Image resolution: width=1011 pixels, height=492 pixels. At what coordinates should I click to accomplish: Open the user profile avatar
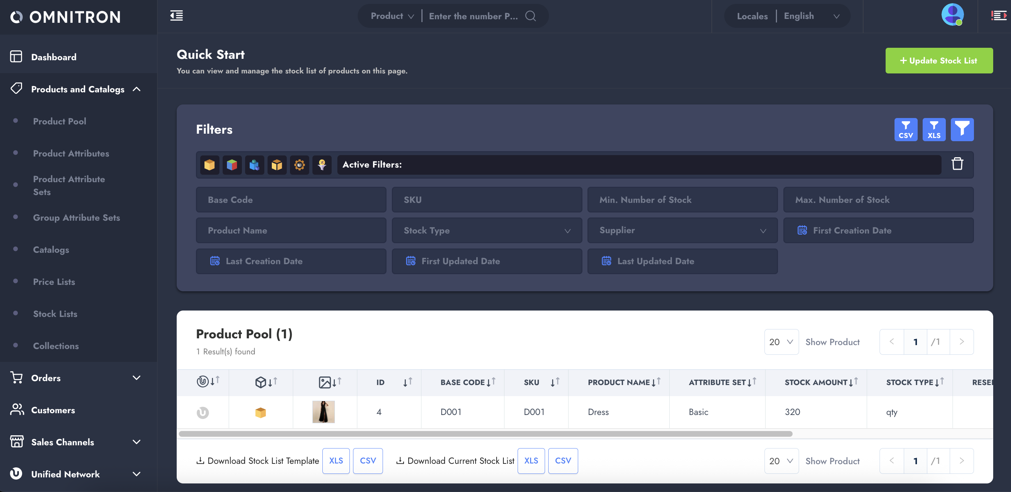click(x=952, y=15)
